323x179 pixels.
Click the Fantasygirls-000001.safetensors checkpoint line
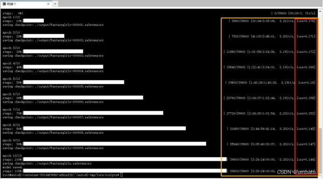(53, 25)
